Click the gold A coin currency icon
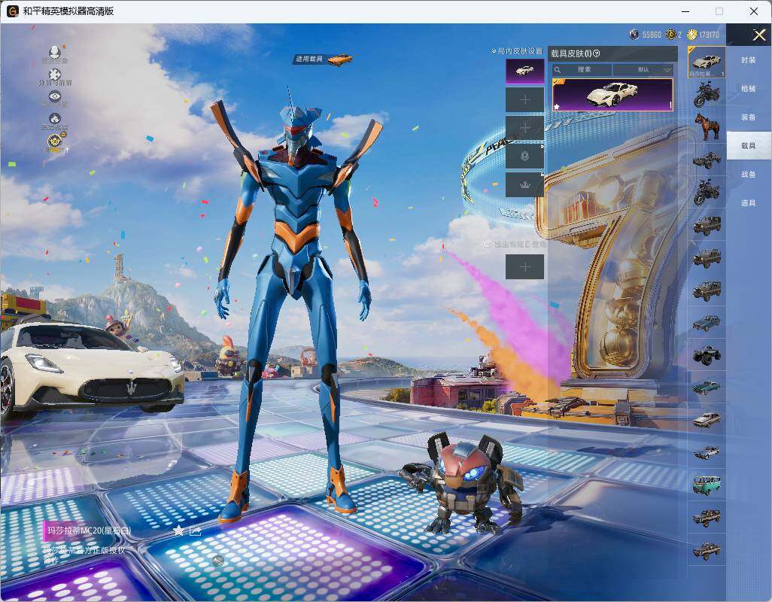Image resolution: width=772 pixels, height=602 pixels. [670, 35]
